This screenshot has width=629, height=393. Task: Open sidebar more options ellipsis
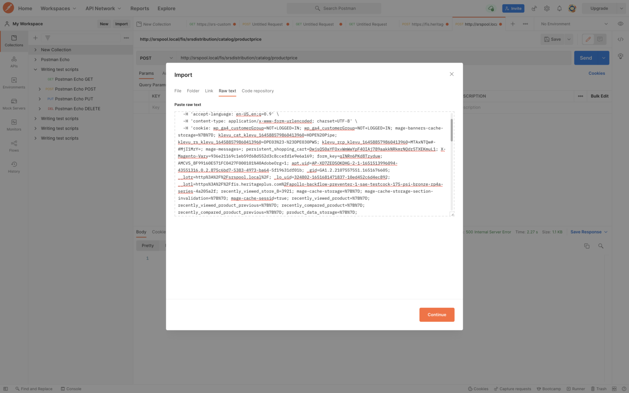126,38
